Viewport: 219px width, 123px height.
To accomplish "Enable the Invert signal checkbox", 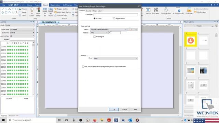I will tap(94, 37).
